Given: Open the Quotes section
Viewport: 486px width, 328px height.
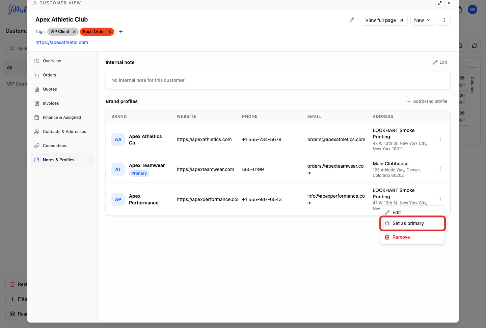Looking at the screenshot, I should pyautogui.click(x=62, y=89).
